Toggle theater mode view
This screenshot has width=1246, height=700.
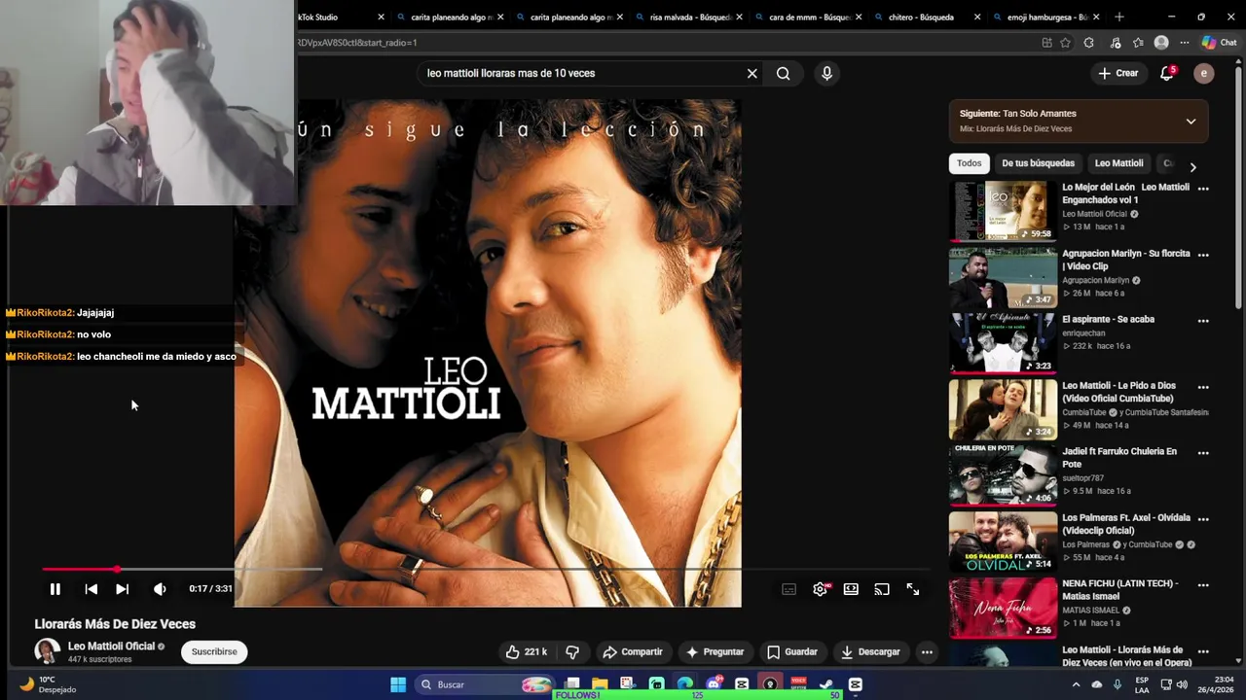click(851, 589)
